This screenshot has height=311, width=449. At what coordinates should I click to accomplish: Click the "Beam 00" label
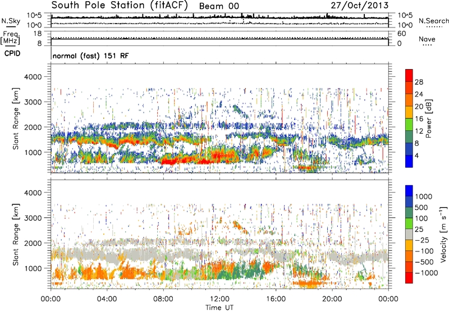[219, 6]
